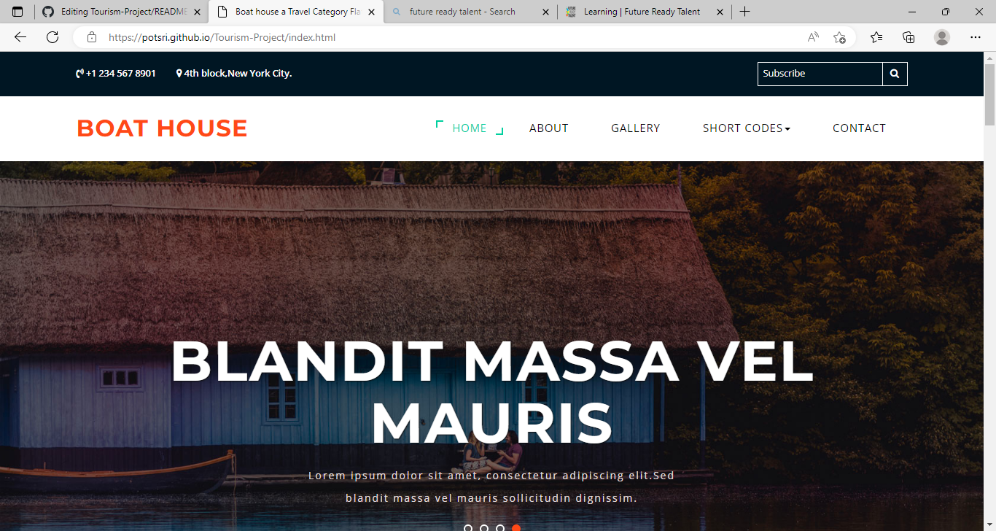996x531 pixels.
Task: Open the tab actions menu icon
Action: (x=17, y=12)
